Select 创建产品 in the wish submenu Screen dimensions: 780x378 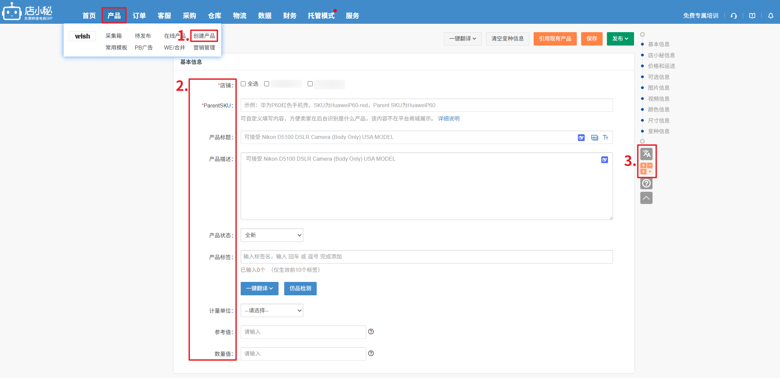[x=204, y=36]
